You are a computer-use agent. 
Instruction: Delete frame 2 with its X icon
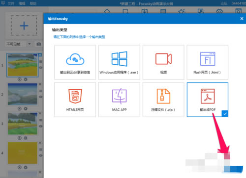[x=40, y=84]
